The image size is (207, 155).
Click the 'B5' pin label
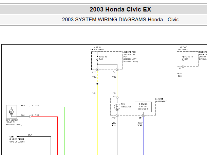tap(140, 118)
